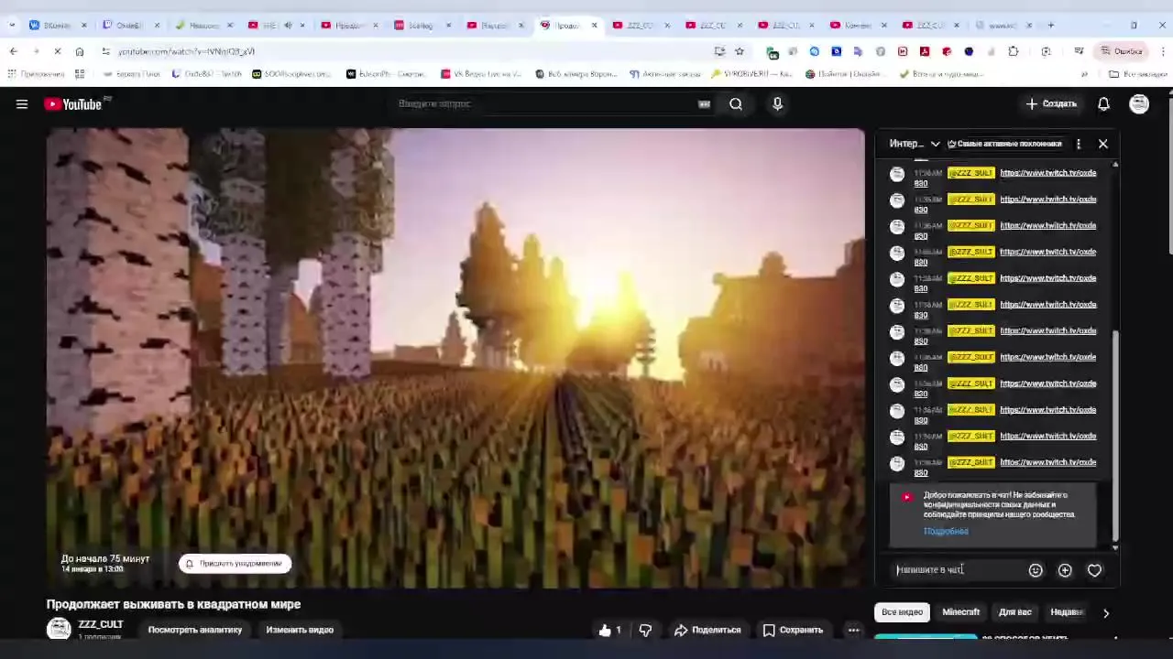Click the YouTube search magnifier button
This screenshot has width=1173, height=659.
pyautogui.click(x=736, y=104)
